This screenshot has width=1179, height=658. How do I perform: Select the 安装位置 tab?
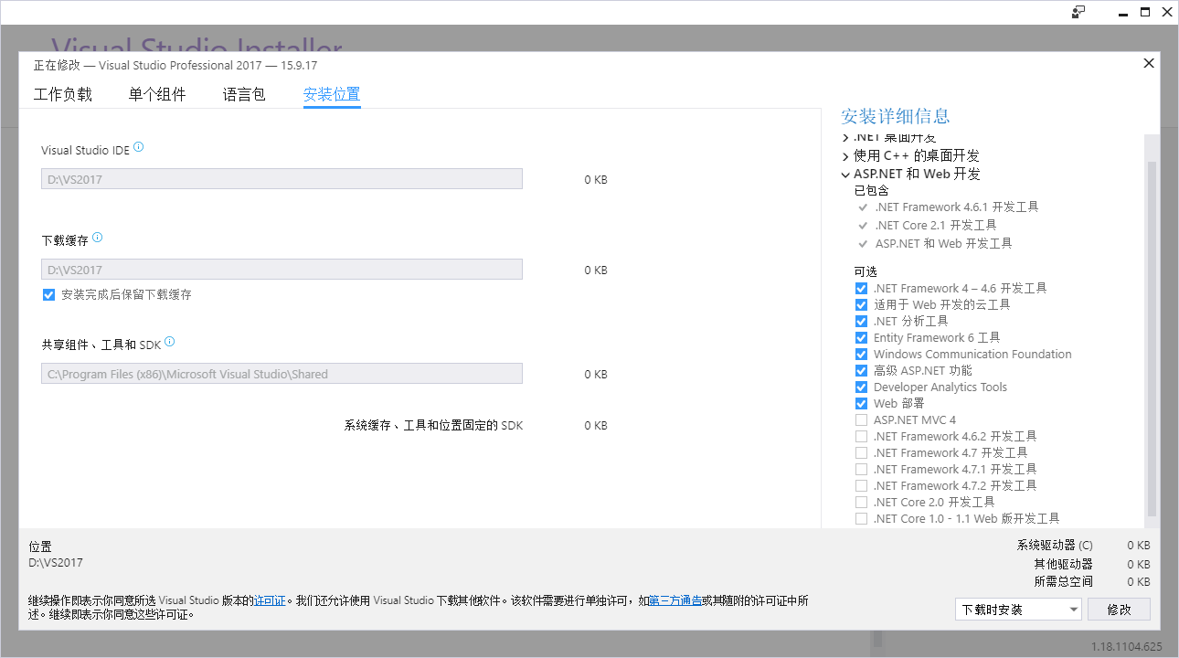click(332, 94)
